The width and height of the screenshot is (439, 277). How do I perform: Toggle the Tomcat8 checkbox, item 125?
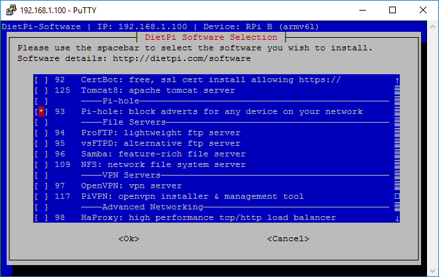point(41,91)
